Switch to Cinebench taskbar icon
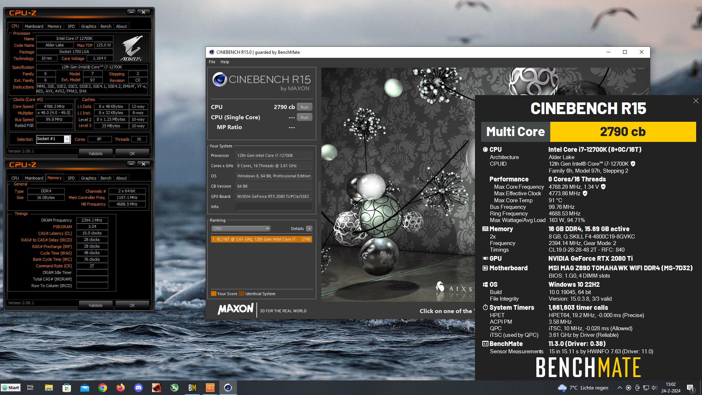This screenshot has height=395, width=702. pyautogui.click(x=228, y=388)
